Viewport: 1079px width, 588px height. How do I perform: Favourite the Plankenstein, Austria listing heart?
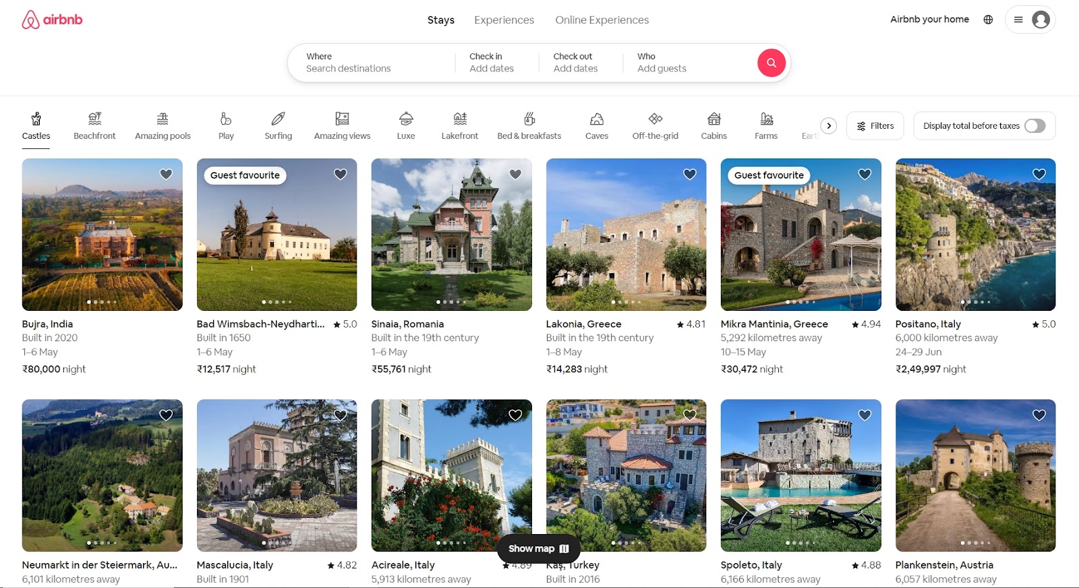1039,415
